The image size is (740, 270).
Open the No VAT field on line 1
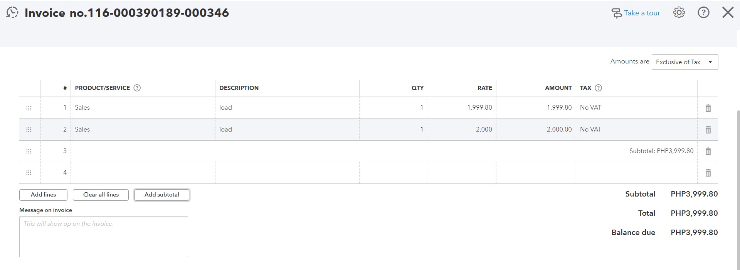[x=636, y=108]
